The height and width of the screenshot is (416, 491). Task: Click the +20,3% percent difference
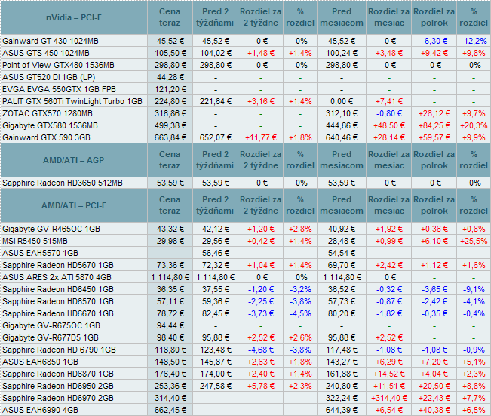[474, 126]
